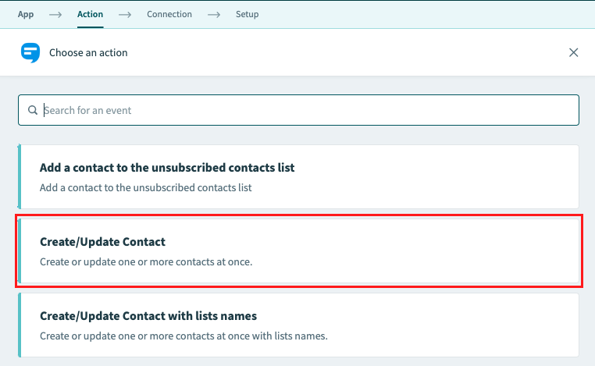The image size is (595, 366).
Task: Click the magnifying glass search icon
Action: (33, 110)
